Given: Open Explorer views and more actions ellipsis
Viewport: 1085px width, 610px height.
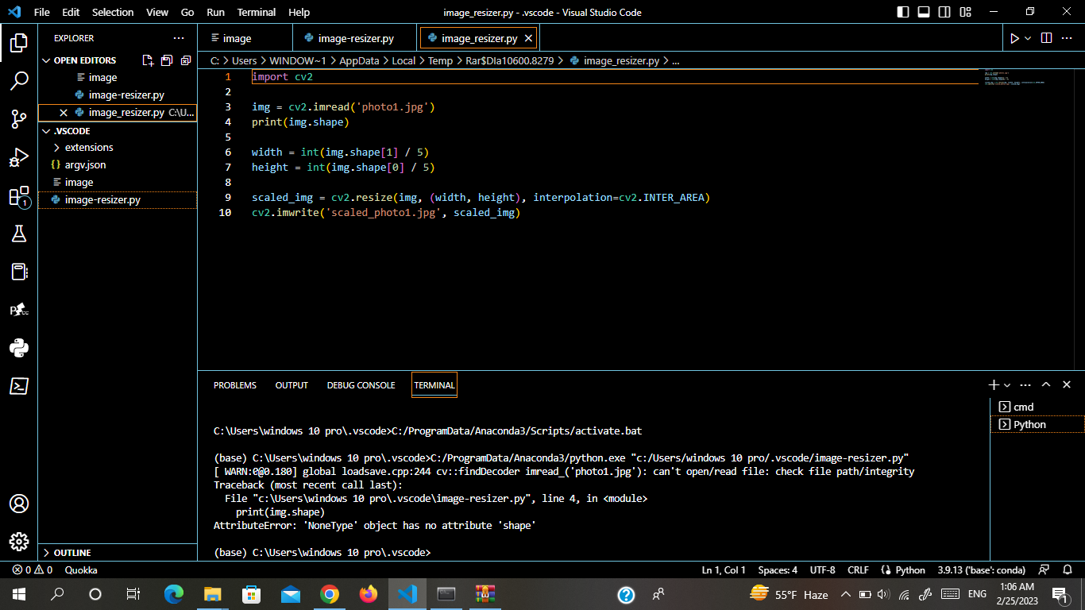Looking at the screenshot, I should pyautogui.click(x=178, y=38).
